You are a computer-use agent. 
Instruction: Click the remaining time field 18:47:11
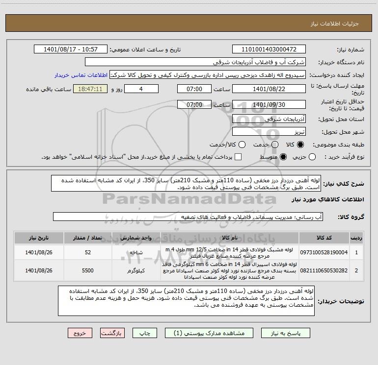[x=90, y=89]
